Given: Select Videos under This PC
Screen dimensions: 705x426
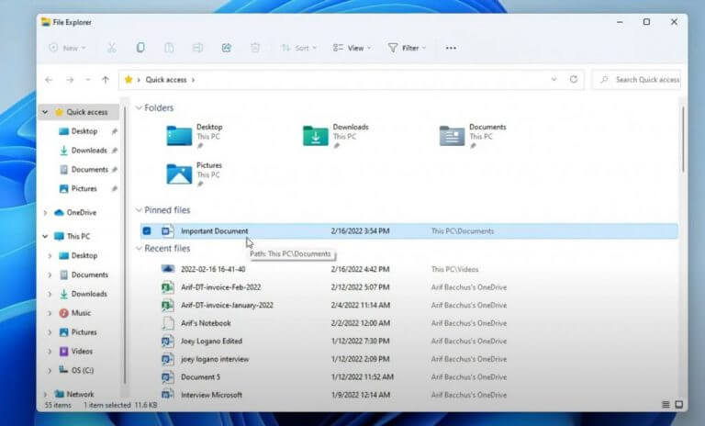Looking at the screenshot, I should click(76, 351).
